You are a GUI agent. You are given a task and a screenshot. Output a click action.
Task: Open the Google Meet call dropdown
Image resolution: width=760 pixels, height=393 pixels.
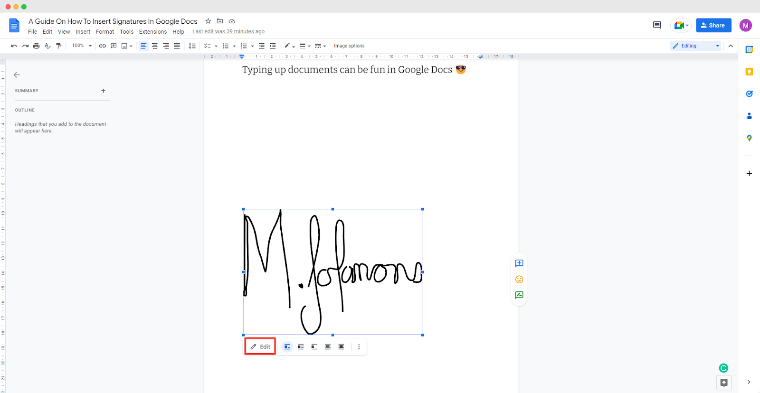pyautogui.click(x=681, y=25)
